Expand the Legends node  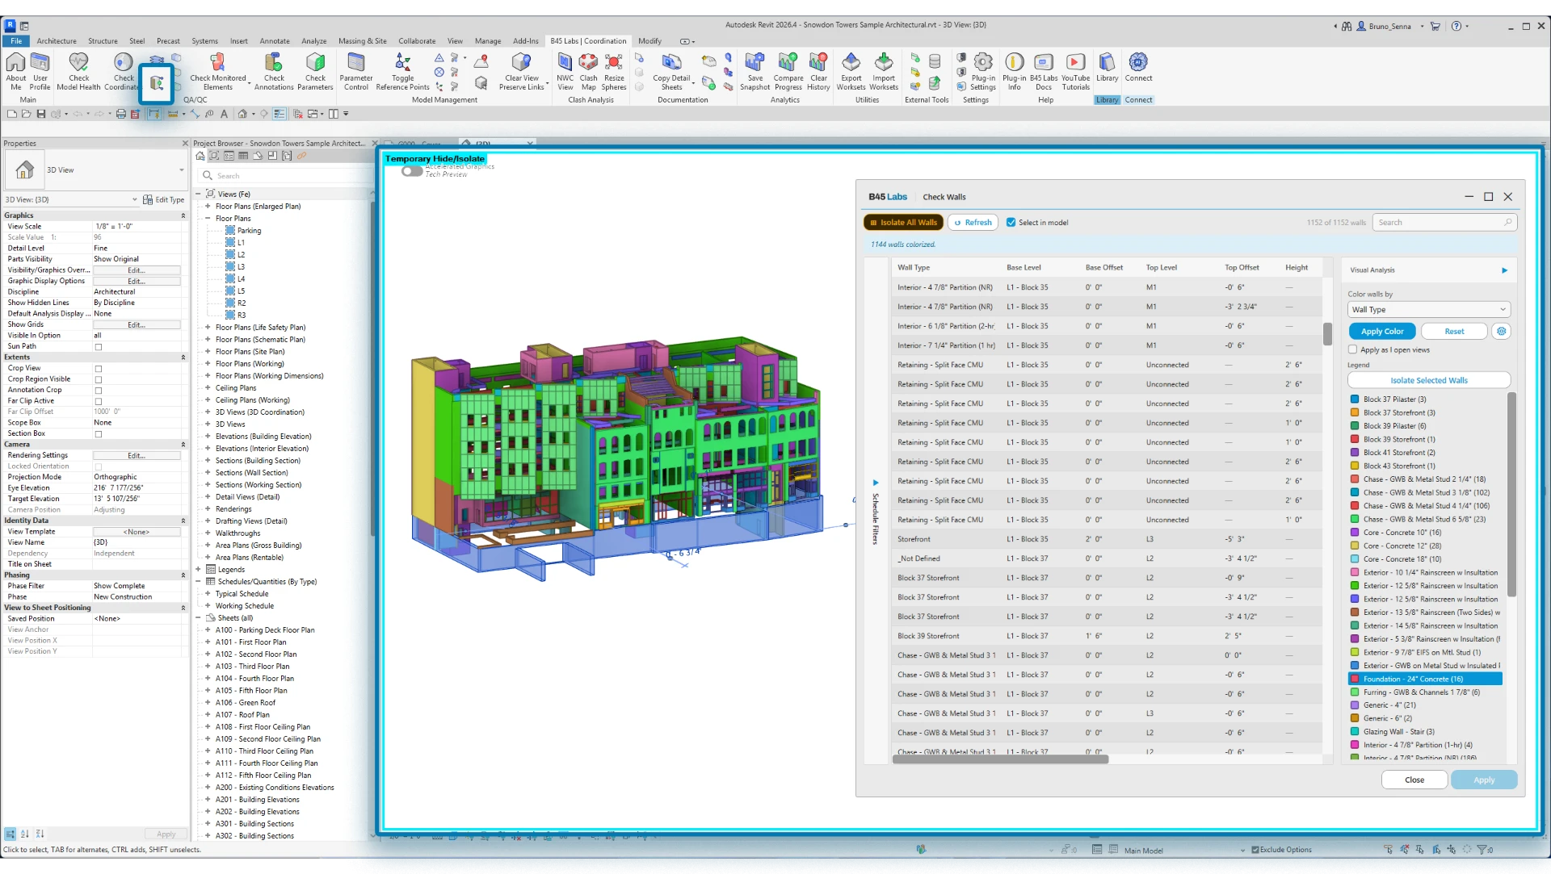(x=199, y=570)
